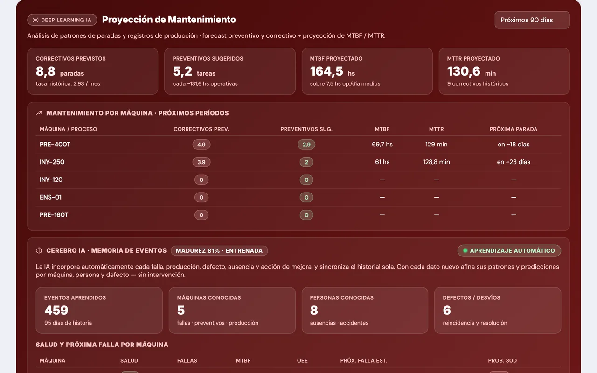
Task: Click the 128,8 min MTTR value
Action: [x=437, y=162]
